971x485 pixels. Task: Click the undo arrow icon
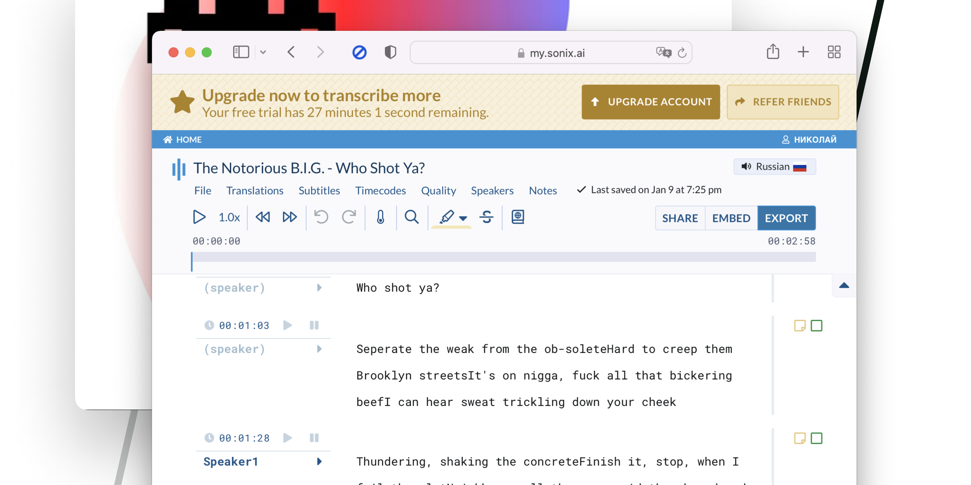(x=321, y=217)
